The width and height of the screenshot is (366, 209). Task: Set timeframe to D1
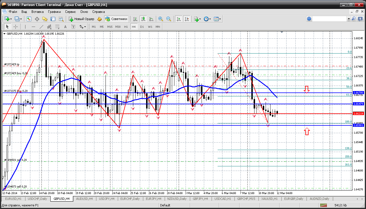(142, 27)
